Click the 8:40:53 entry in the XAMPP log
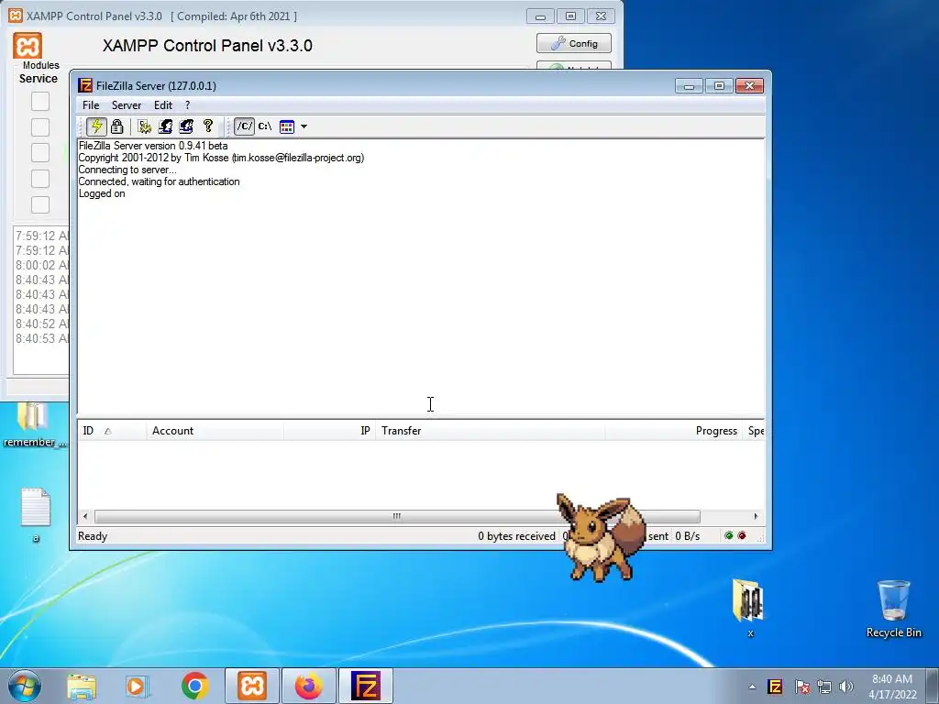The width and height of the screenshot is (939, 704). click(42, 338)
